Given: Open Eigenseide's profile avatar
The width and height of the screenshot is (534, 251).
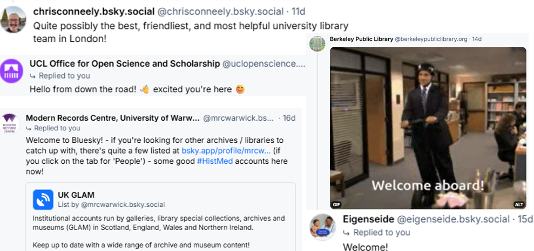Looking at the screenshot, I should tap(322, 226).
